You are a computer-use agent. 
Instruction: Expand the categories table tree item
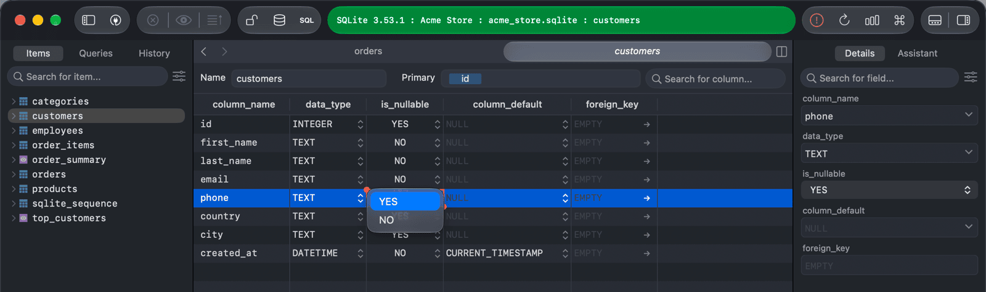click(14, 101)
